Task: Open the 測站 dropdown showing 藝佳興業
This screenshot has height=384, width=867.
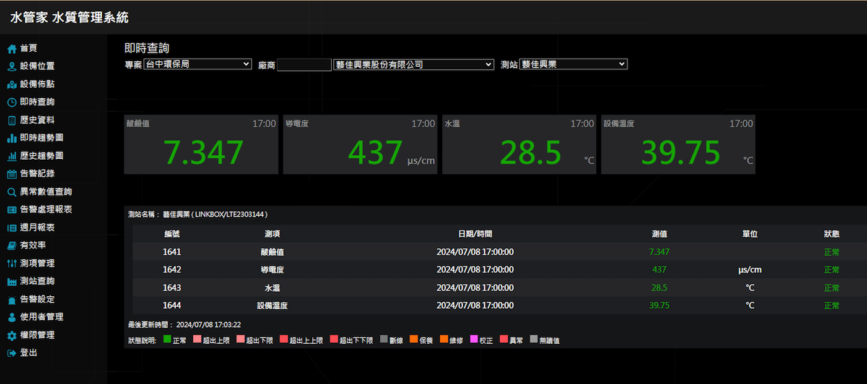Action: 573,64
